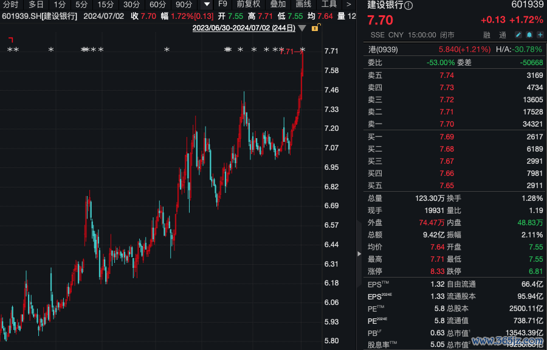
Task: Click the 融 margin trading badge
Action: (487, 35)
